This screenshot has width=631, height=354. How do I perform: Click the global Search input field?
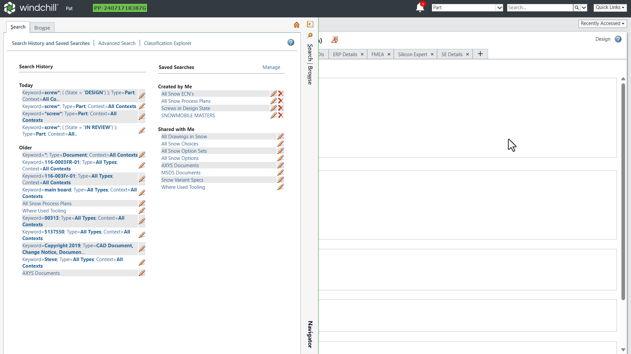click(x=540, y=8)
